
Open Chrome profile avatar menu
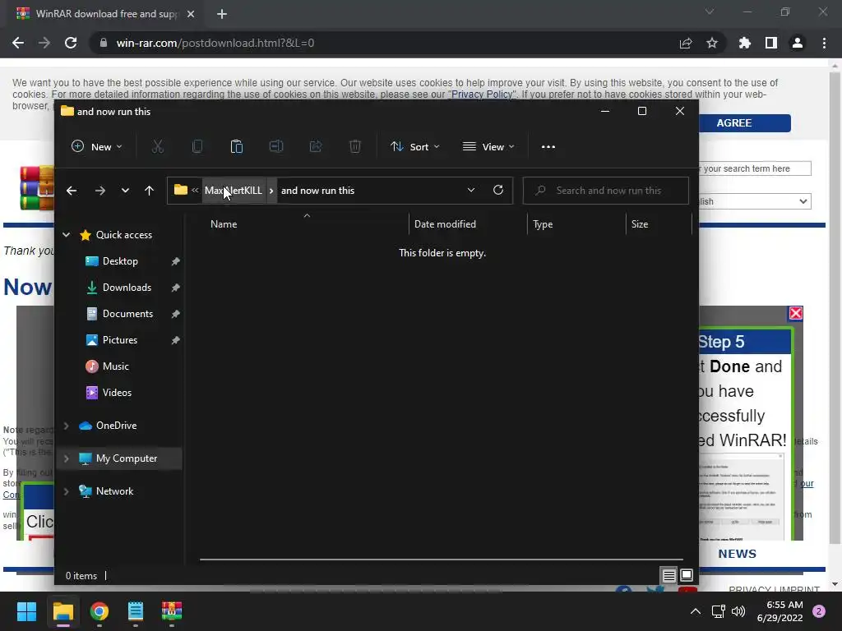pos(798,43)
